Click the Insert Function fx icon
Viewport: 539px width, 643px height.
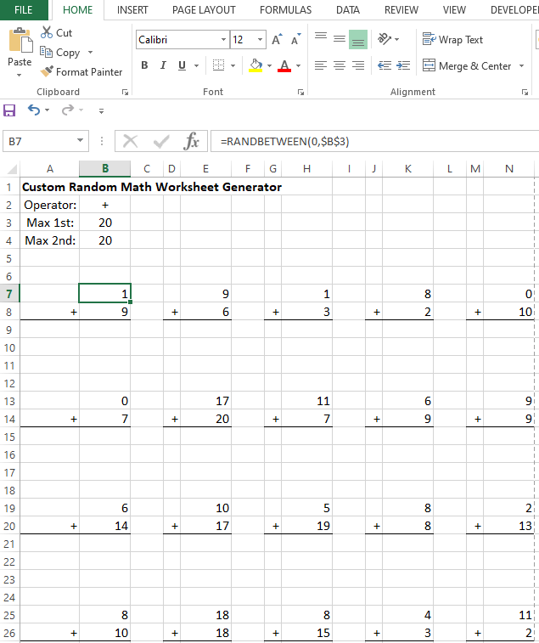[x=192, y=141]
